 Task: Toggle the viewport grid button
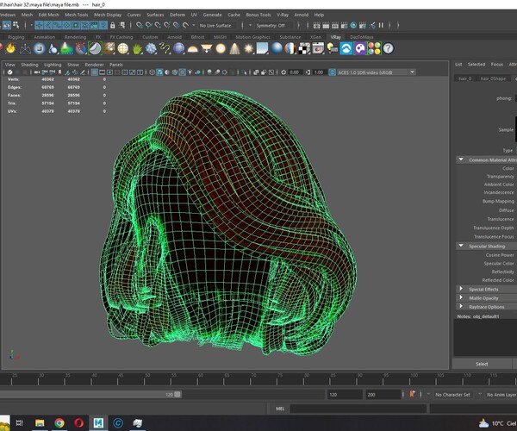(94, 72)
